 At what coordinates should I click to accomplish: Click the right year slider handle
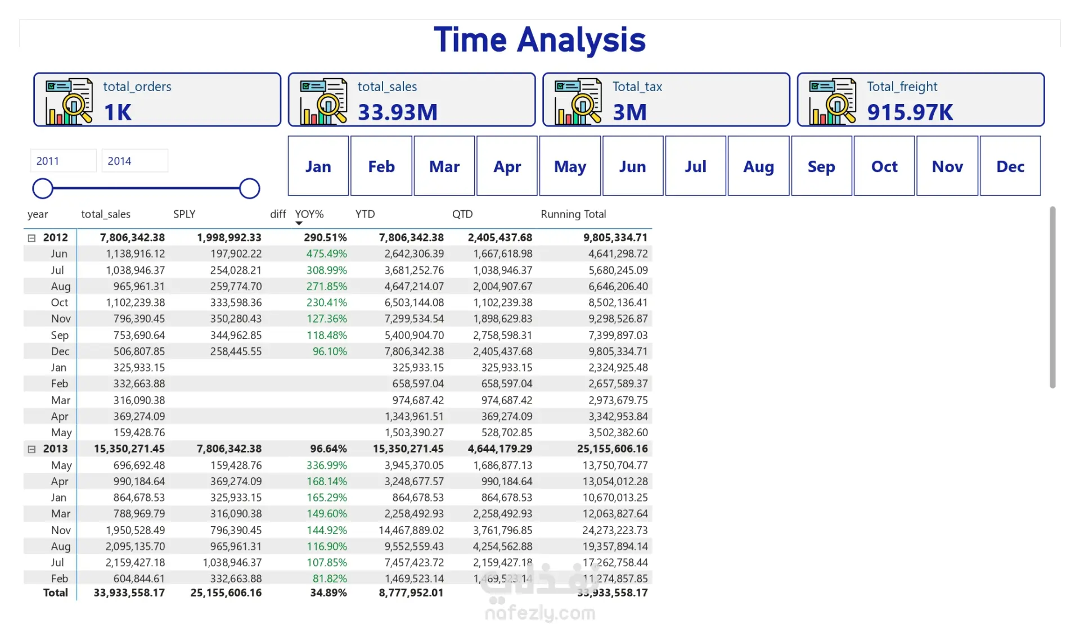click(249, 188)
